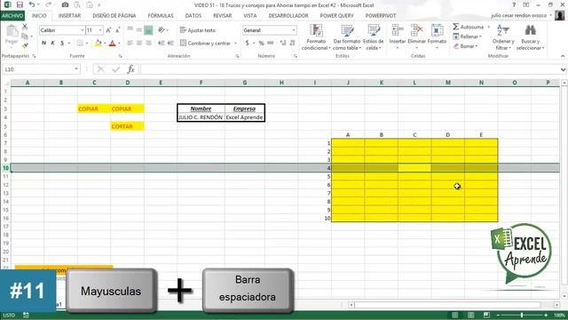Screen dimensions: 568x320
Task: Decrease font size with the smaller A
Action: (117, 30)
